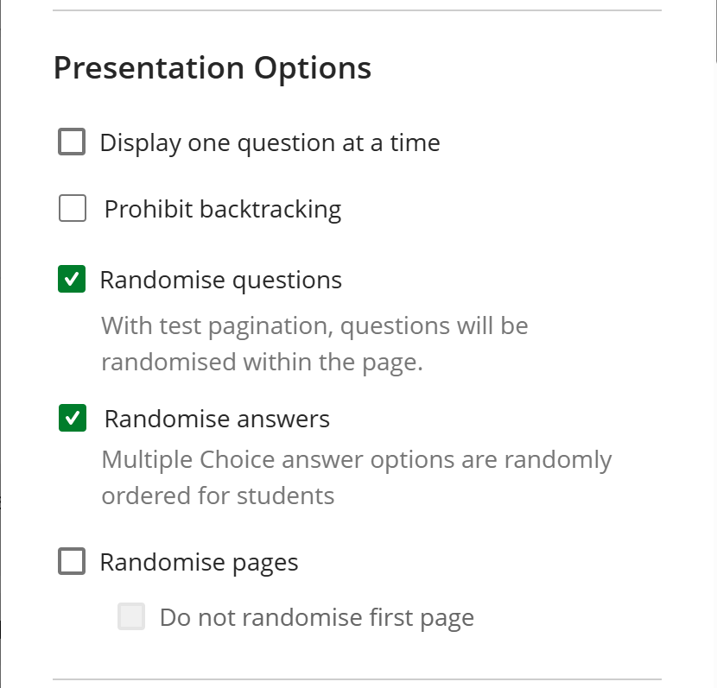Click the 'Multiple Choice answer options' description line
Screen dimensions: 717x688
tap(356, 460)
